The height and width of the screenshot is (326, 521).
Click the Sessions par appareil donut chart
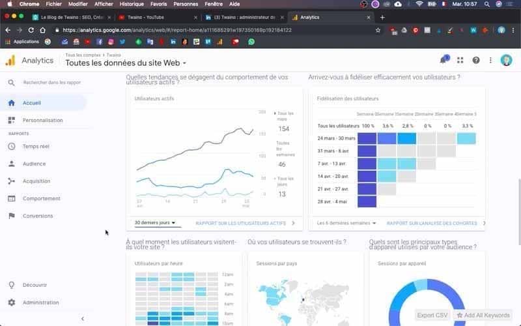[427, 303]
